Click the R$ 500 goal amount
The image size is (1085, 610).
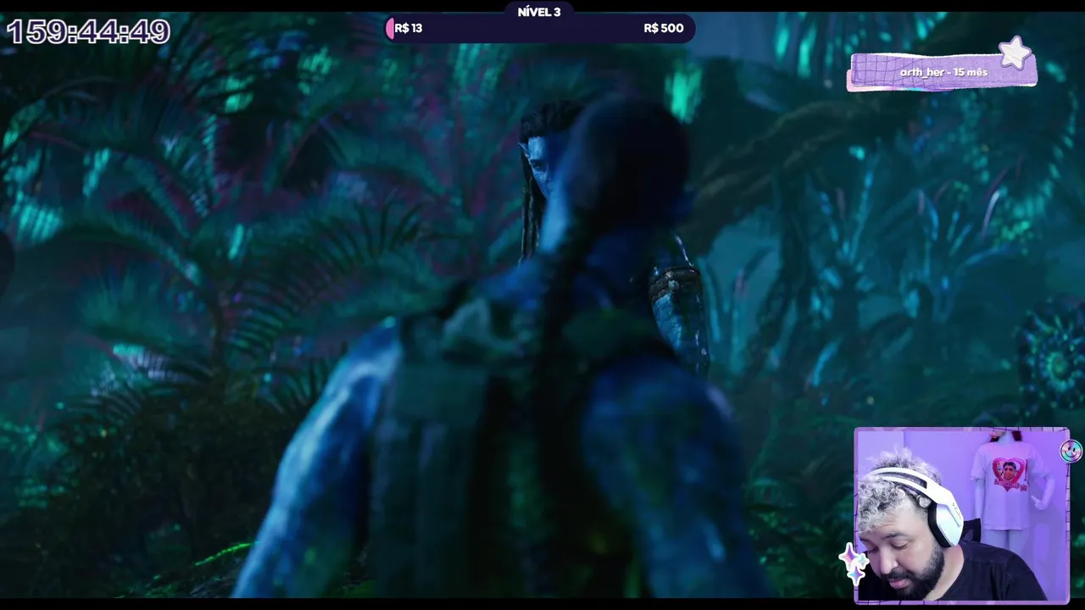point(664,28)
